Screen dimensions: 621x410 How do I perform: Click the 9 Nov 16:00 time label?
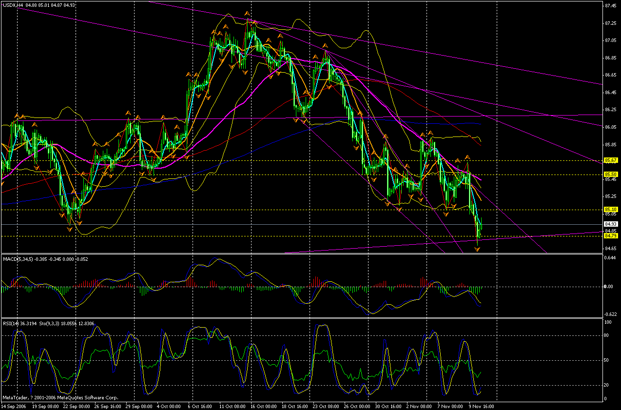click(482, 406)
